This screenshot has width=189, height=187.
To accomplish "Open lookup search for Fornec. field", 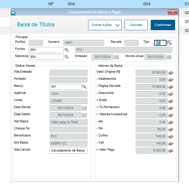I will click(x=66, y=50).
